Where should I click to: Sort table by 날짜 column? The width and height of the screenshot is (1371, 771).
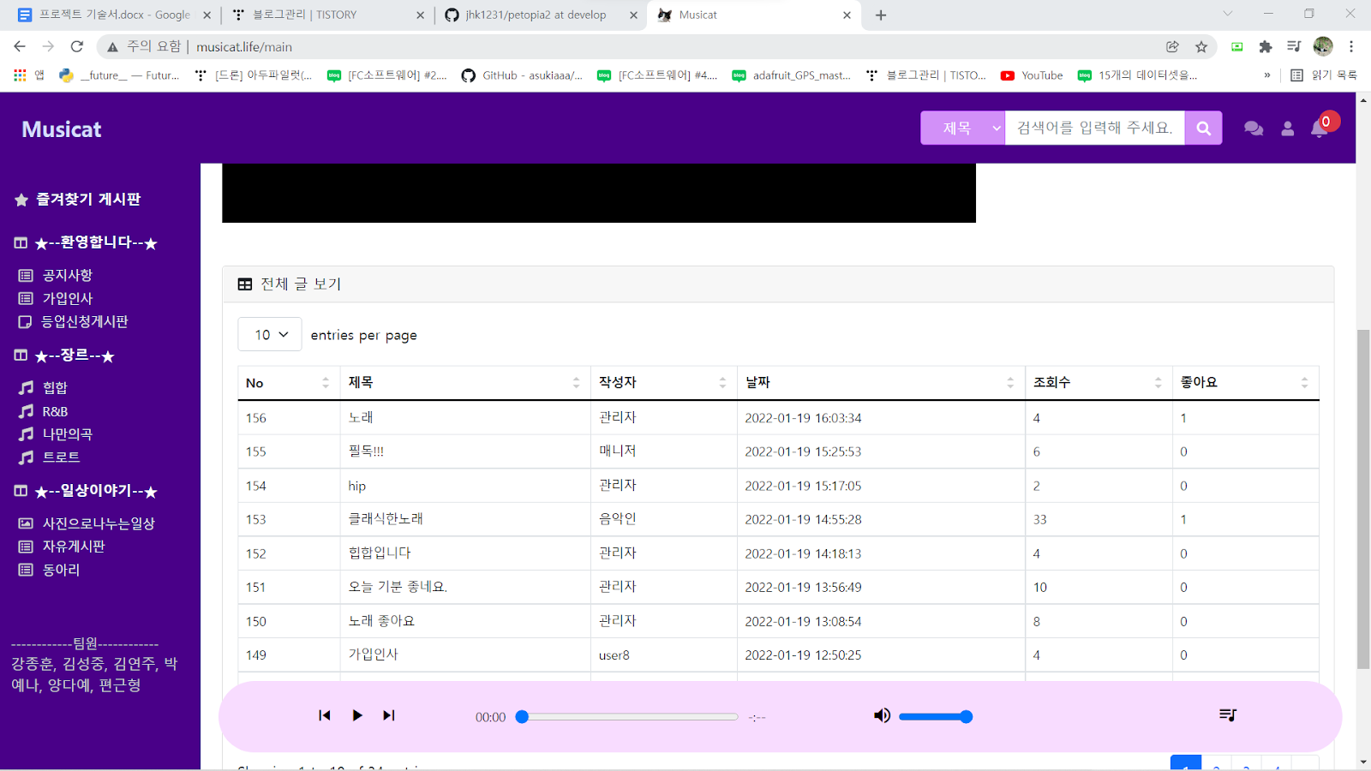click(880, 383)
